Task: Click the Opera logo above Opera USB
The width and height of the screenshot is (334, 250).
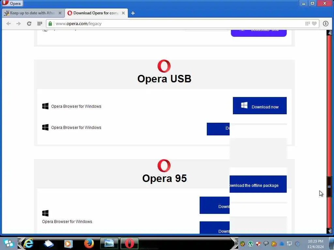Action: point(164,66)
